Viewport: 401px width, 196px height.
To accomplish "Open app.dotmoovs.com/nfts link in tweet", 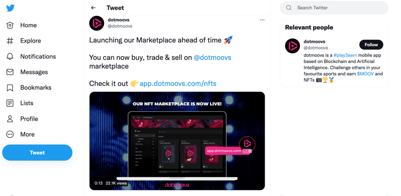I will [x=178, y=84].
